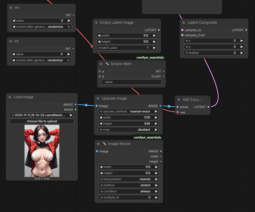Image resolution: width=255 pixels, height=212 pixels.
Task: Change the crop option in Upscale Image
Action: click(x=128, y=130)
